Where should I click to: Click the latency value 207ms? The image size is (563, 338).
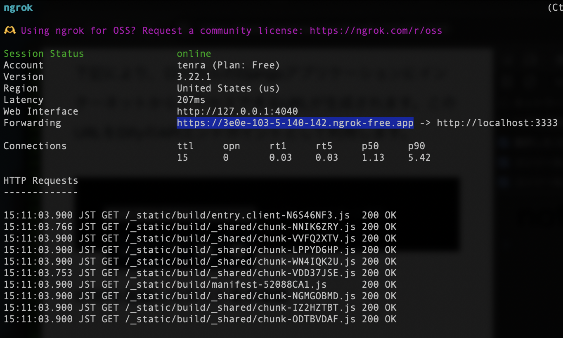[191, 100]
